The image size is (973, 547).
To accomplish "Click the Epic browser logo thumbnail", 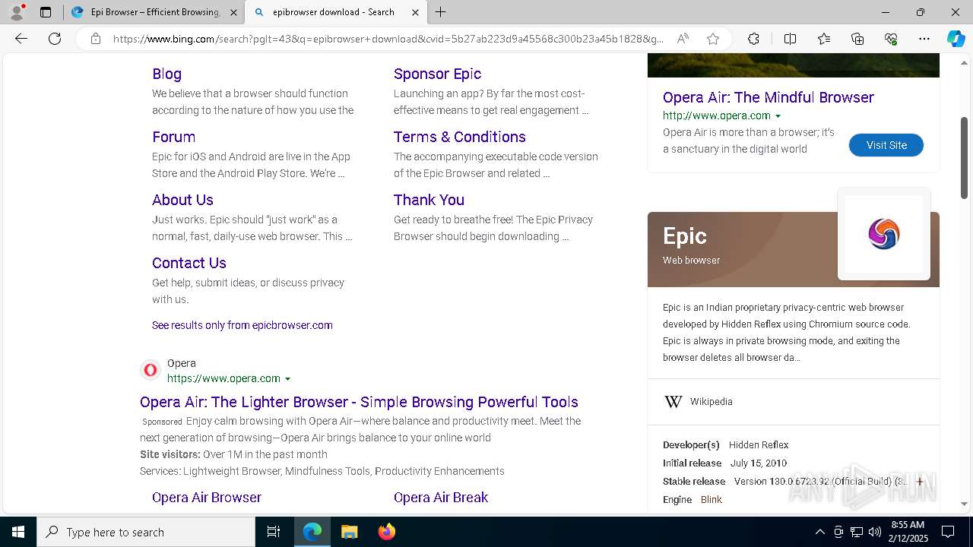I will (x=884, y=234).
